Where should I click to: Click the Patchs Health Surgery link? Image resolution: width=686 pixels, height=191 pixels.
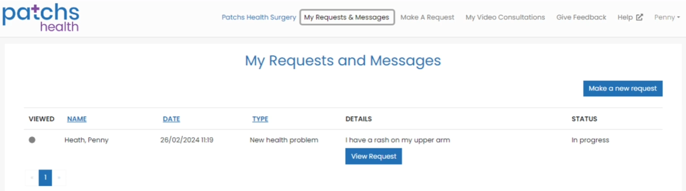coord(259,17)
